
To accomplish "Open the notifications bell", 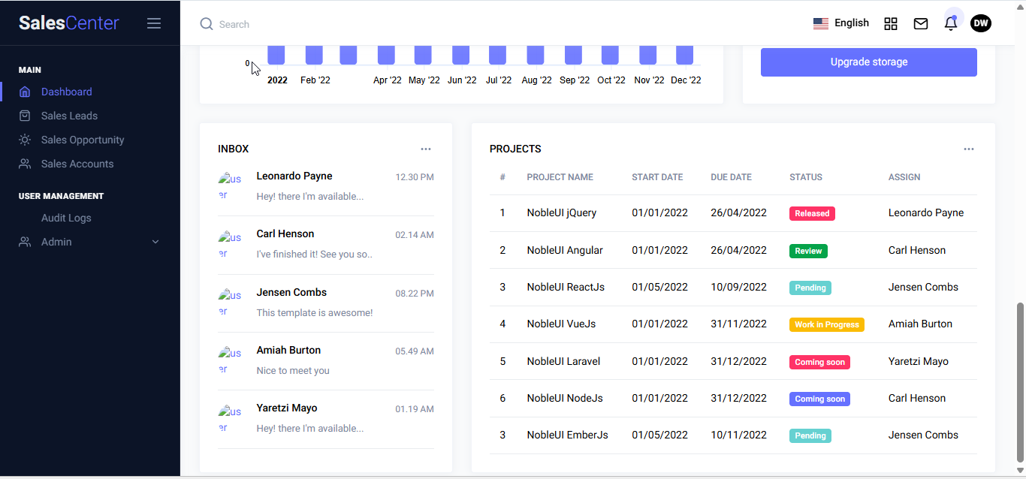I will click(x=951, y=24).
